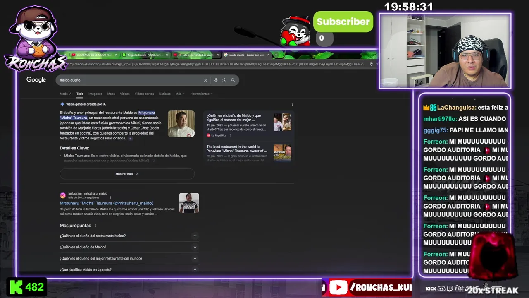
Task: Click the location icon in address bar
Action: point(371,64)
